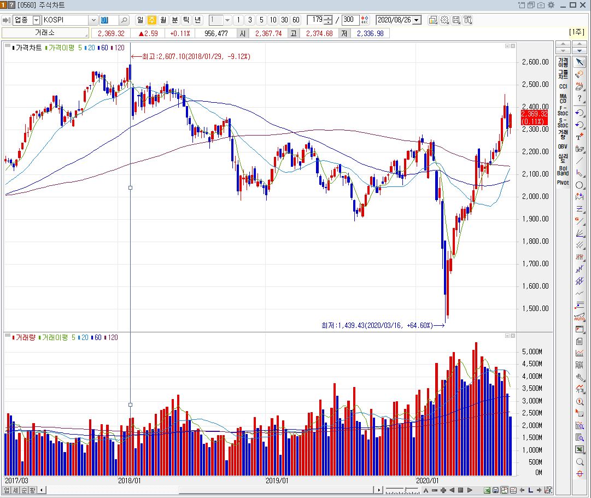This screenshot has width=591, height=498.
Task: Click the Pivot indicator button
Action: pos(563,183)
